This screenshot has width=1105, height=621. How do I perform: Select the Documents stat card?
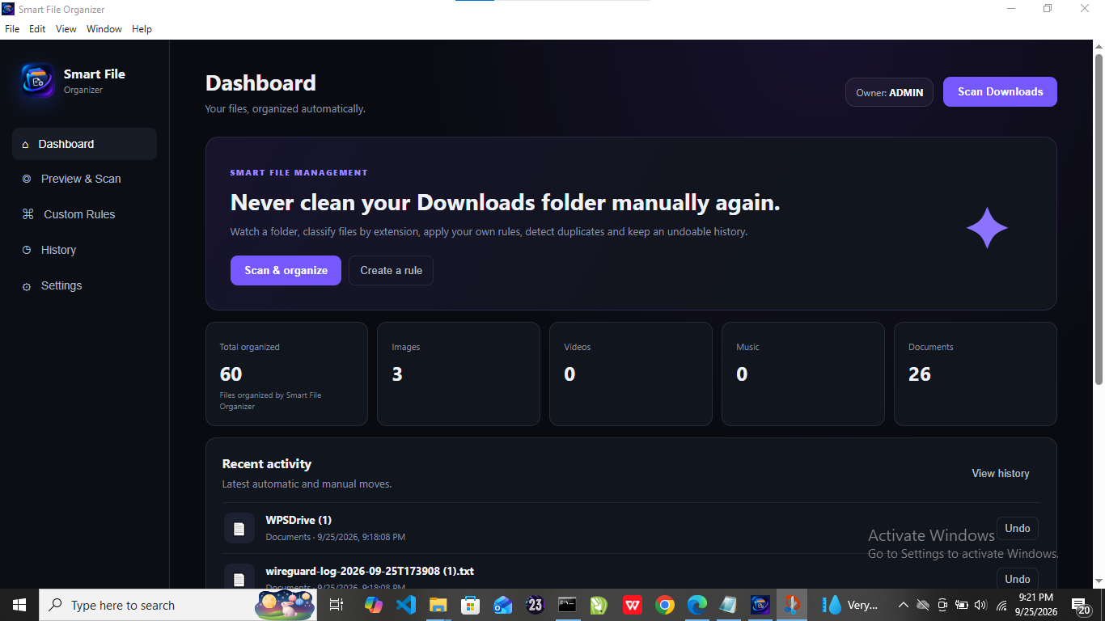pos(975,374)
